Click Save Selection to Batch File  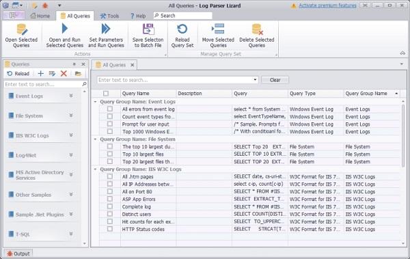(148, 36)
